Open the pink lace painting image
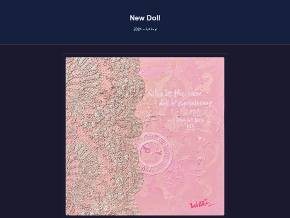The width and height of the screenshot is (290, 218). tap(145, 136)
